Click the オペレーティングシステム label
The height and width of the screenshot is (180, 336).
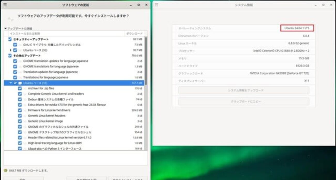(x=195, y=28)
